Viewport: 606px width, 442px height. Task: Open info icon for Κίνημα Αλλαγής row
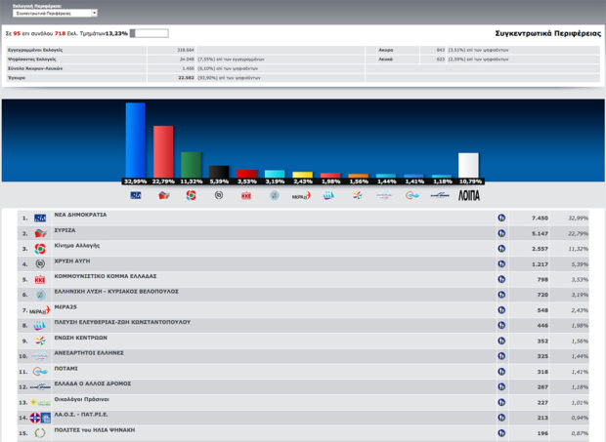501,249
